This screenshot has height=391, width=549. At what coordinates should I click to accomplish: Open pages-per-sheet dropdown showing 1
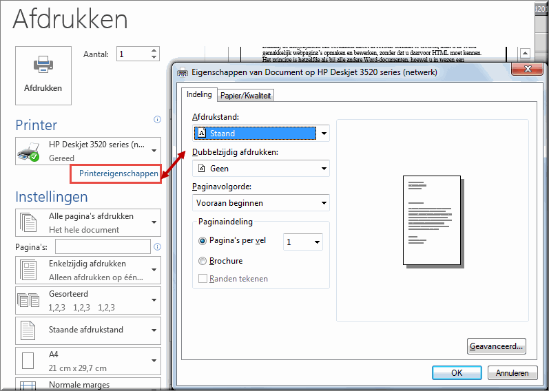click(x=303, y=242)
